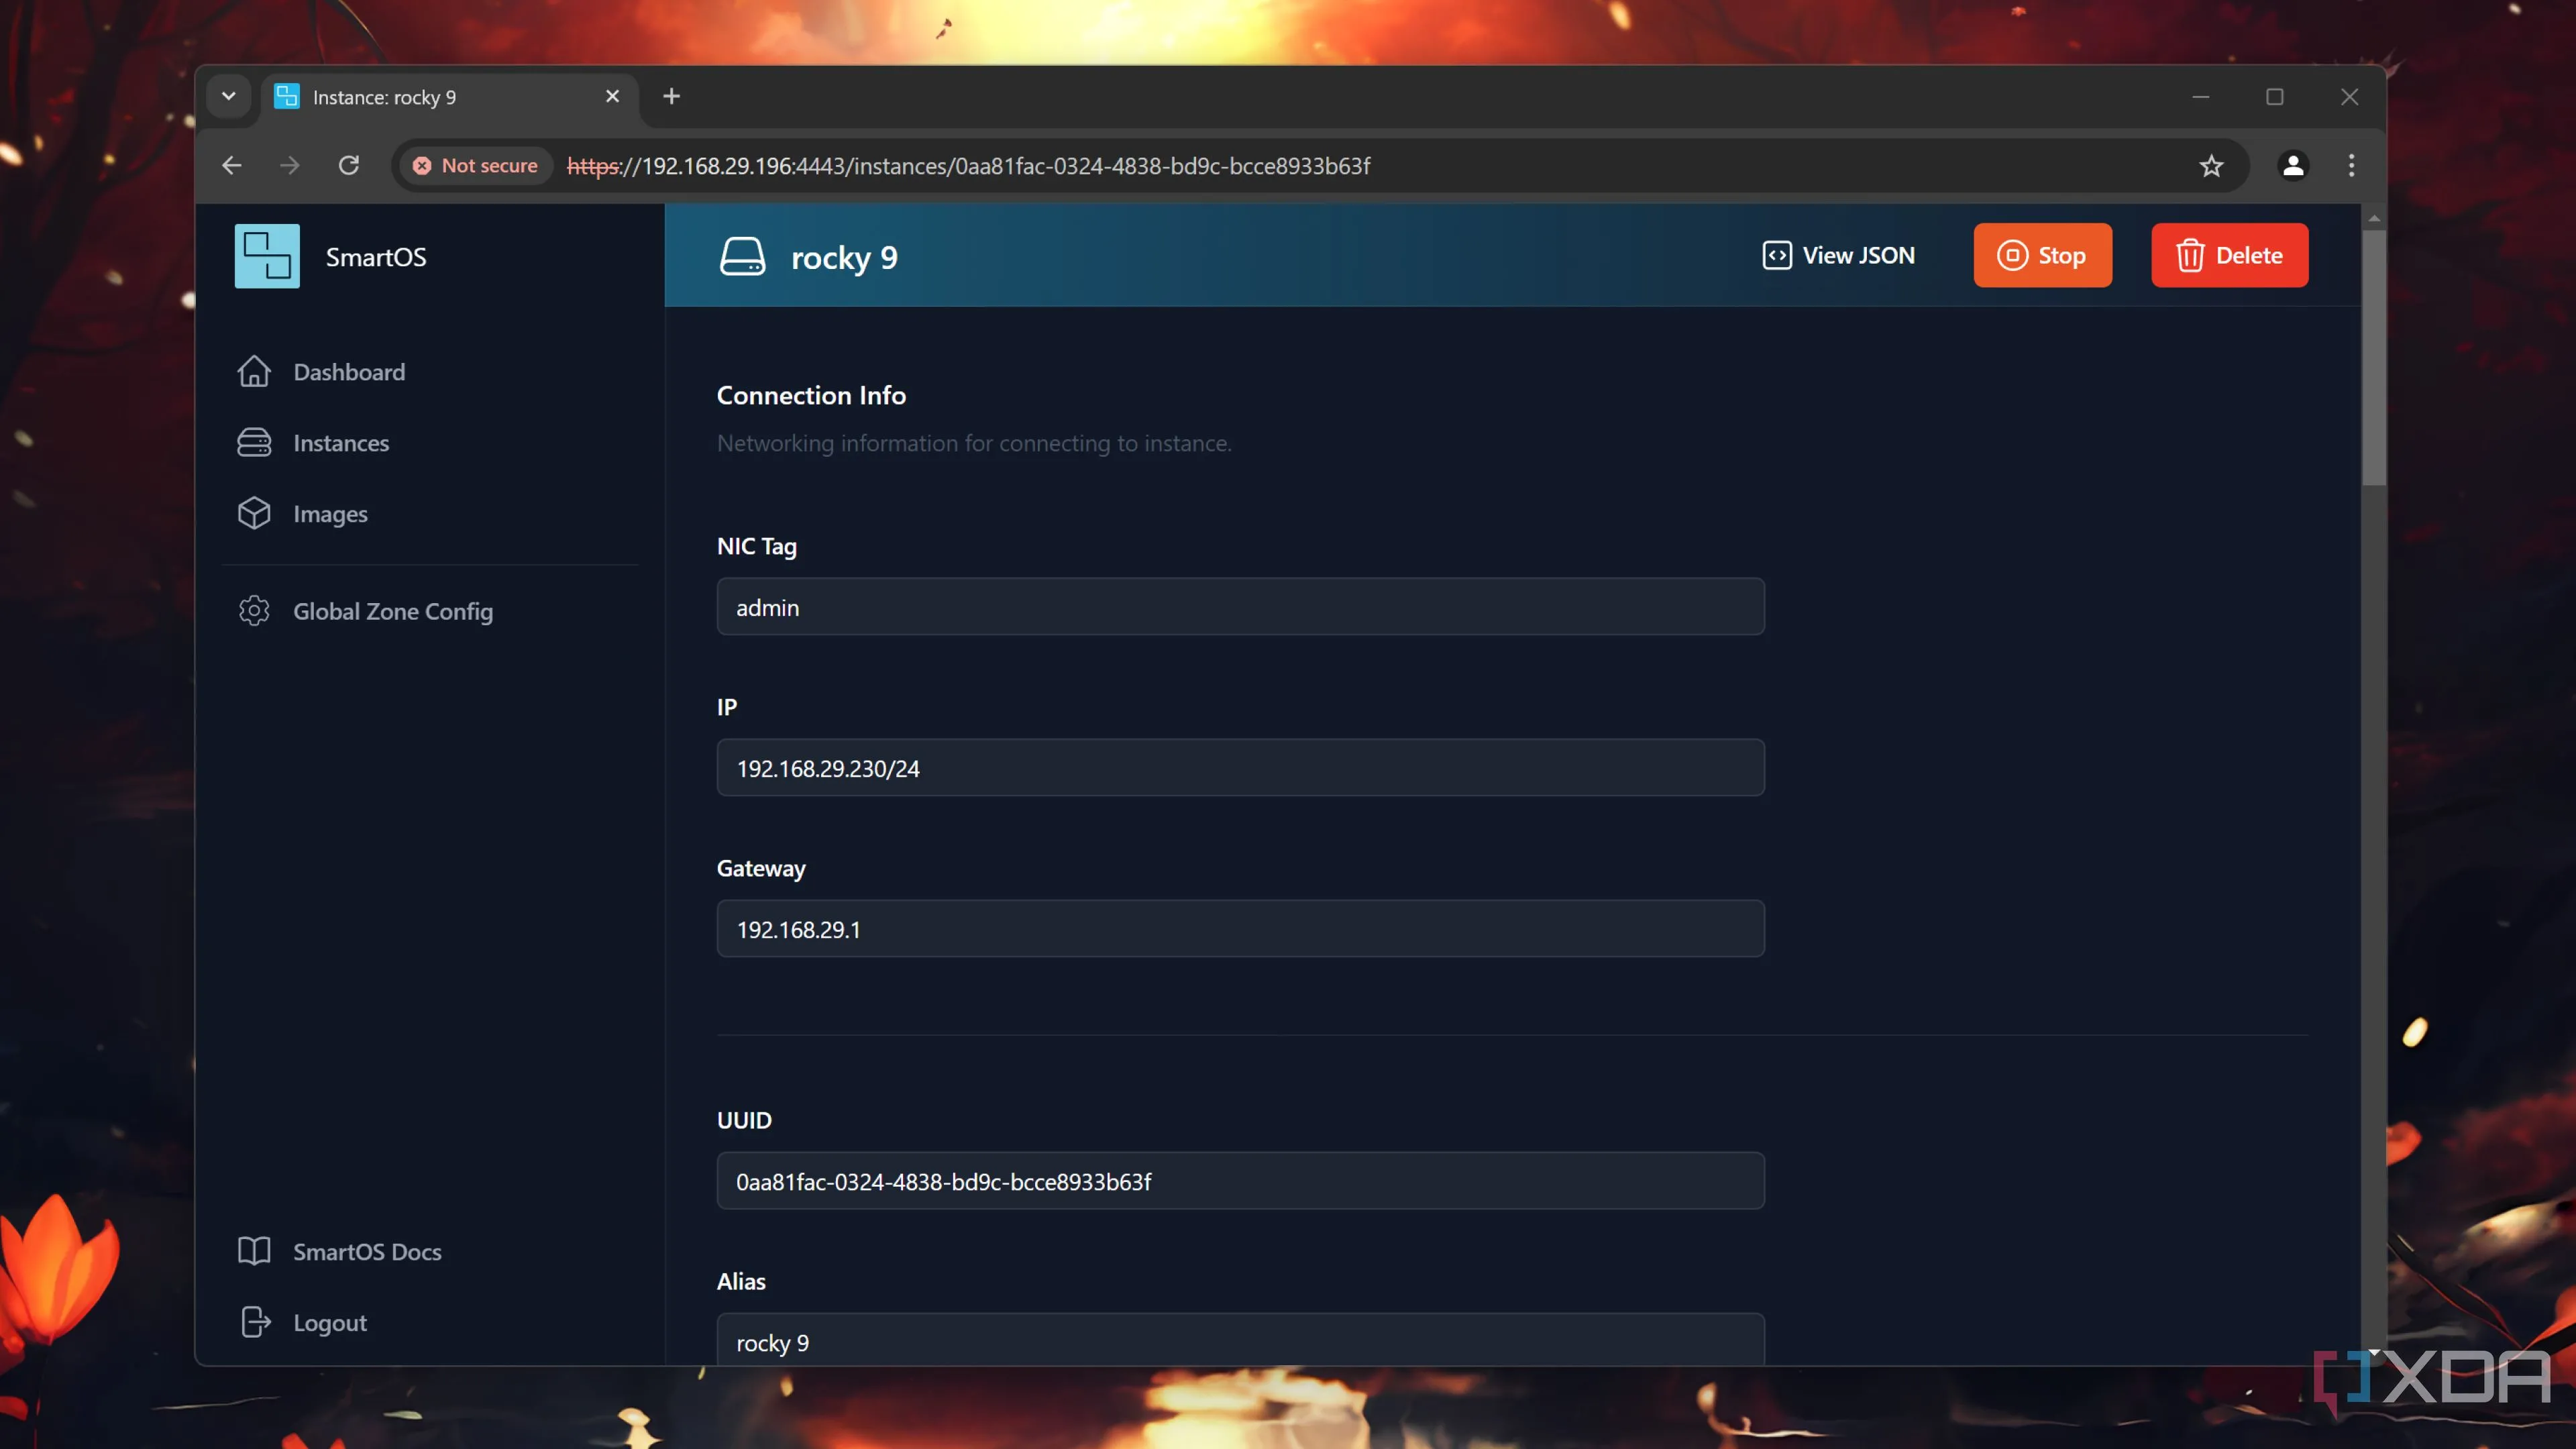Click into the UUID field
The width and height of the screenshot is (2576, 1449).
(x=1240, y=1181)
